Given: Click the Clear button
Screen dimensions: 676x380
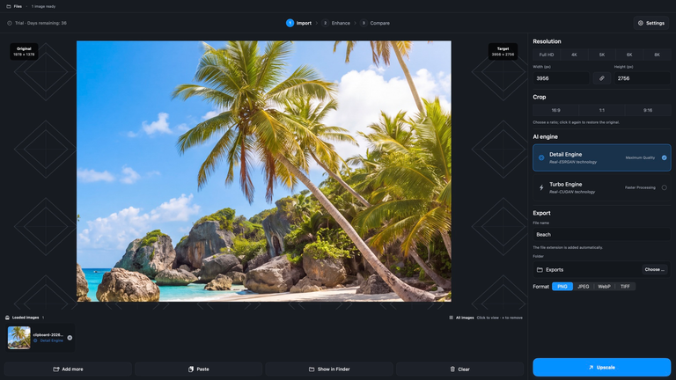Looking at the screenshot, I should tap(459, 369).
